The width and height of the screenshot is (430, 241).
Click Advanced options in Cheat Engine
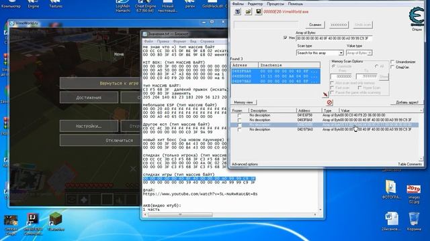click(245, 164)
